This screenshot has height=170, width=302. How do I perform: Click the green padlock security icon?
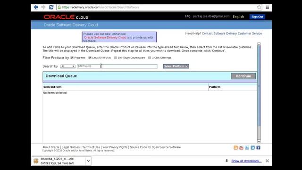59,8
